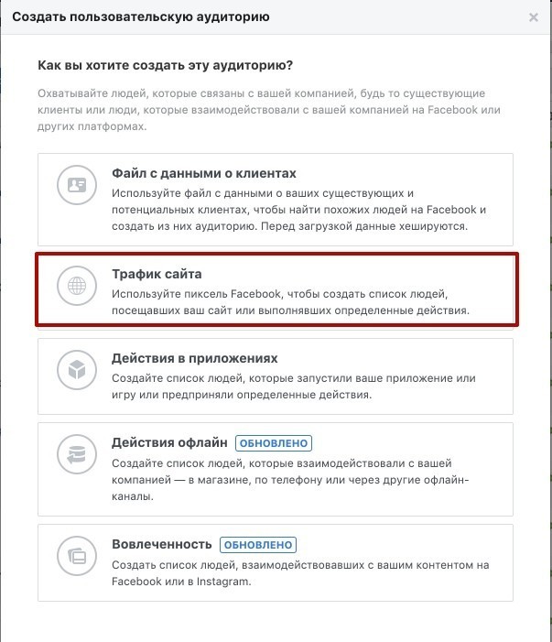Screen dimensions: 552x642
Task: Click the ОБНОВЛЕНО badge beside Вовлеченность
Action: coord(258,545)
